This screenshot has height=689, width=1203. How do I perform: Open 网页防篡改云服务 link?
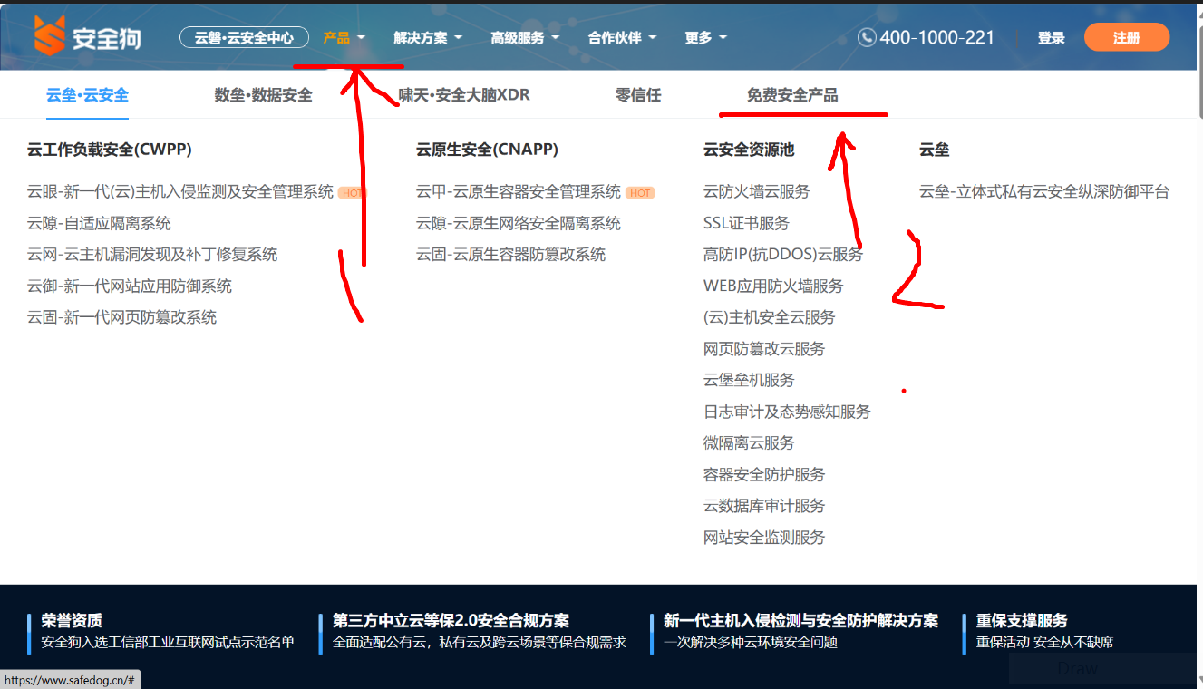pos(764,349)
